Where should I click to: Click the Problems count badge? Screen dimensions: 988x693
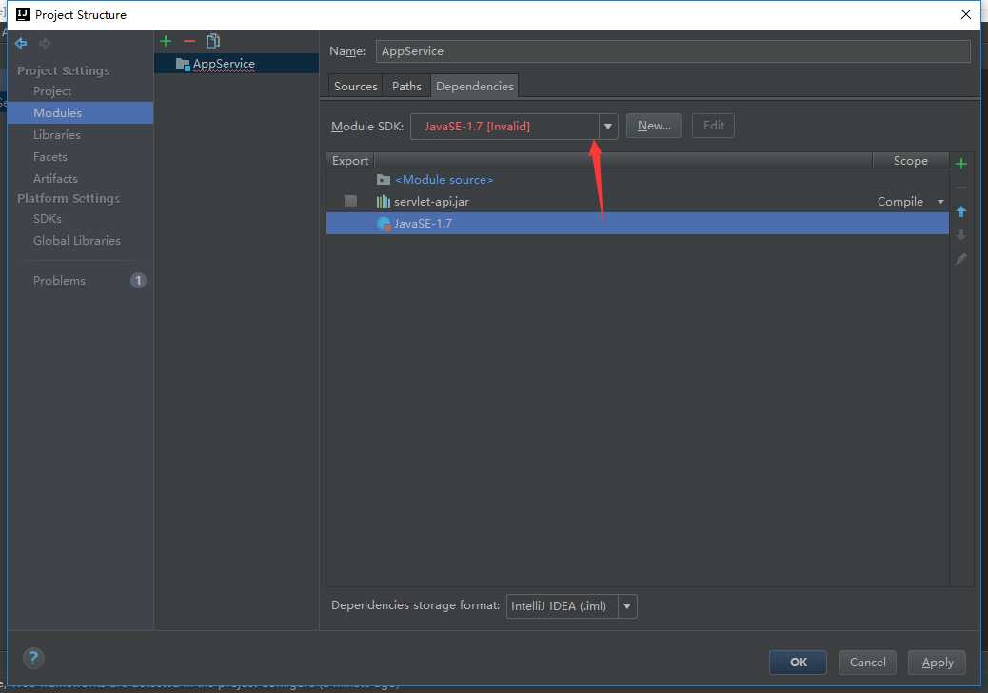[138, 281]
